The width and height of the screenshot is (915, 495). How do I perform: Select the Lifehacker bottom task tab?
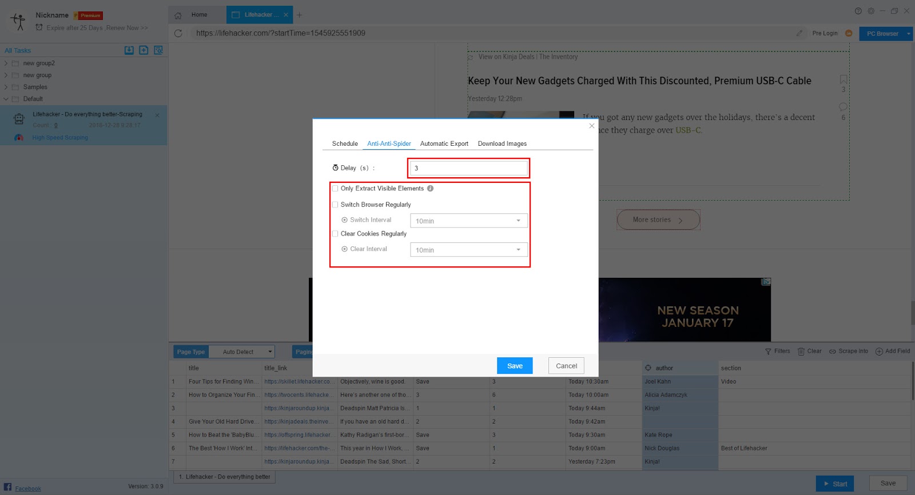pyautogui.click(x=224, y=477)
